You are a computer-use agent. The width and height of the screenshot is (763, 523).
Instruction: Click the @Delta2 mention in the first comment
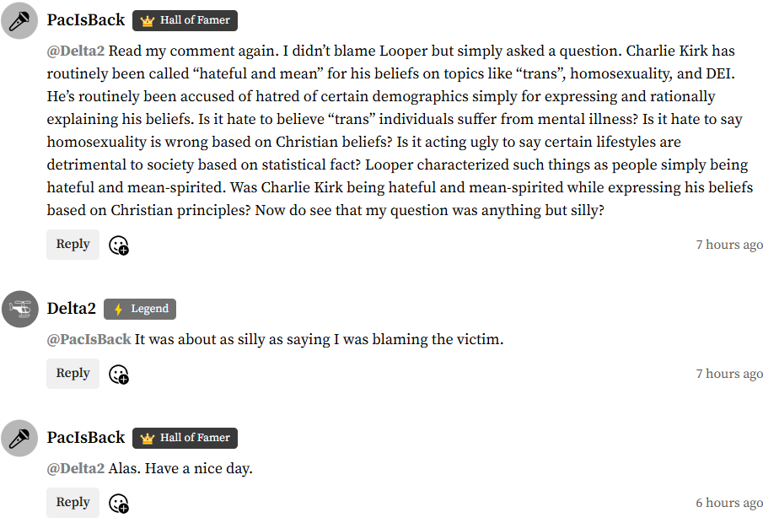76,51
